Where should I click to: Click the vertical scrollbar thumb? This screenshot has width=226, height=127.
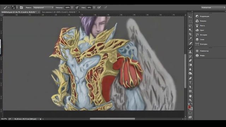click(185, 71)
